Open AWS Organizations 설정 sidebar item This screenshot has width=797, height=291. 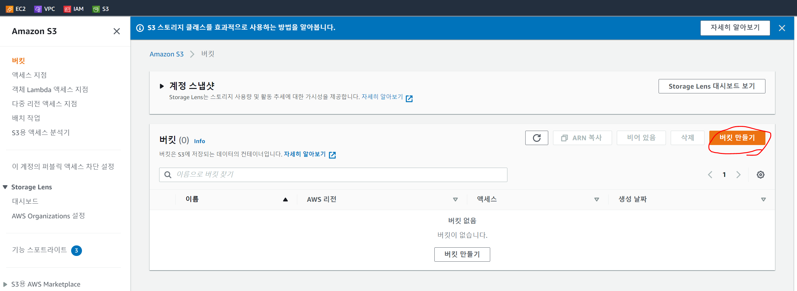coord(48,216)
